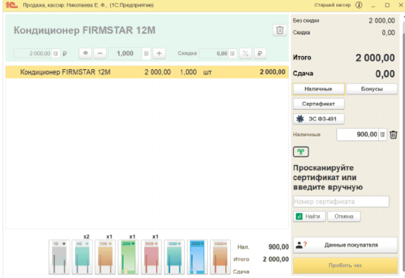
Task: Click the 2 000,00 price input field
Action: (x=33, y=53)
